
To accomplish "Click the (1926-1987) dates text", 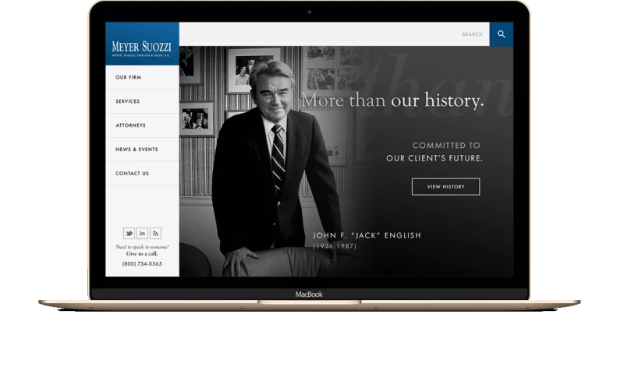I will pos(335,246).
